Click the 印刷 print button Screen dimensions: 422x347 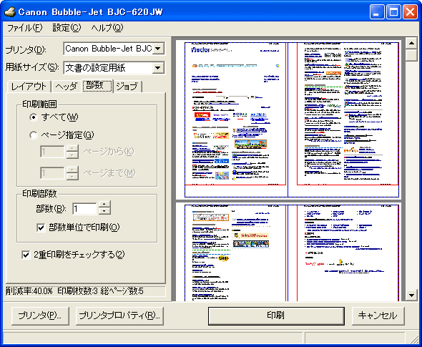(276, 316)
